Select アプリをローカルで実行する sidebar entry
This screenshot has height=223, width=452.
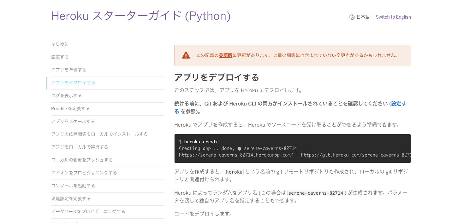point(79,147)
